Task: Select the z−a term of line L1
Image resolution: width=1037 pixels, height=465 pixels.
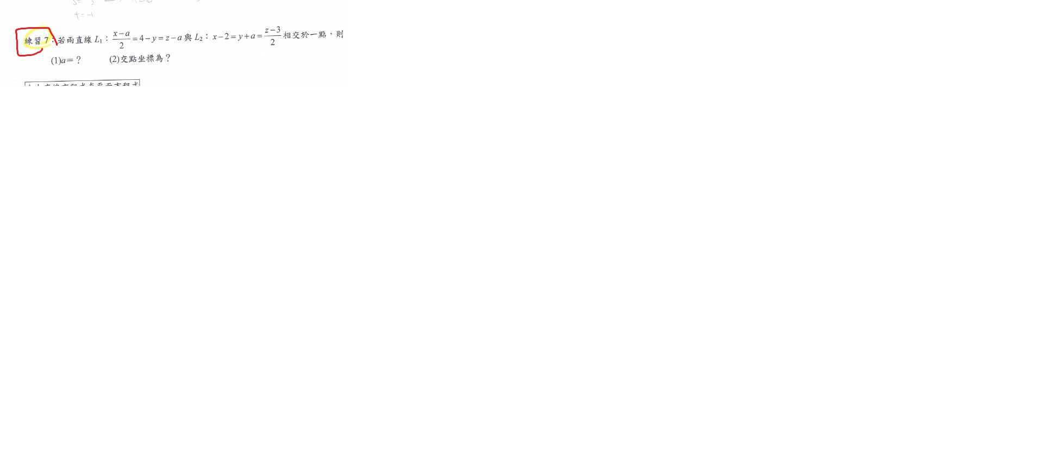Action: [x=173, y=38]
